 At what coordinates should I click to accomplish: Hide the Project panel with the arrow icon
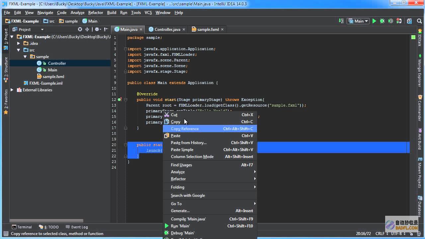click(x=106, y=29)
